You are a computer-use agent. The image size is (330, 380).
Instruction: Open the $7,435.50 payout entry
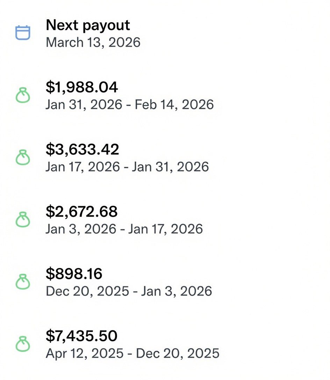[81, 336]
